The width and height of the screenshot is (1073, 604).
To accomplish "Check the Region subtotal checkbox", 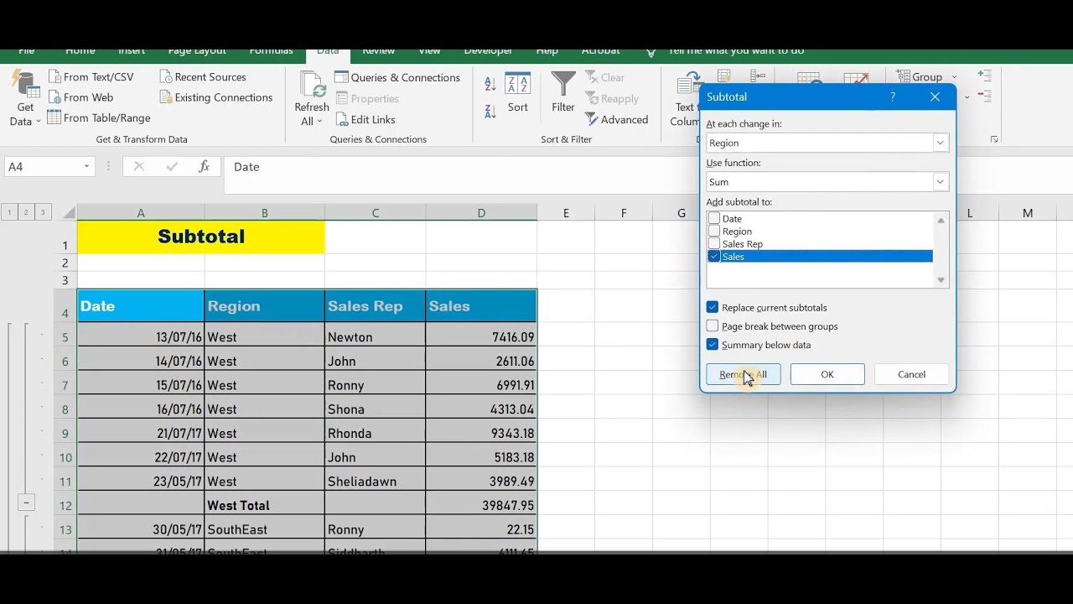I will (714, 232).
